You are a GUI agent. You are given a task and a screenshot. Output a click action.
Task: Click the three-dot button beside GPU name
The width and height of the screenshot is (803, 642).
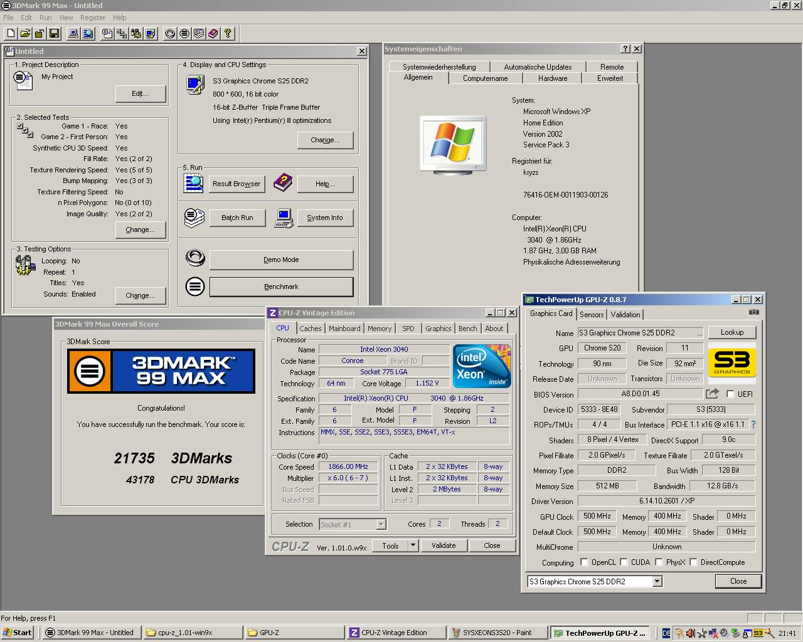(x=700, y=334)
